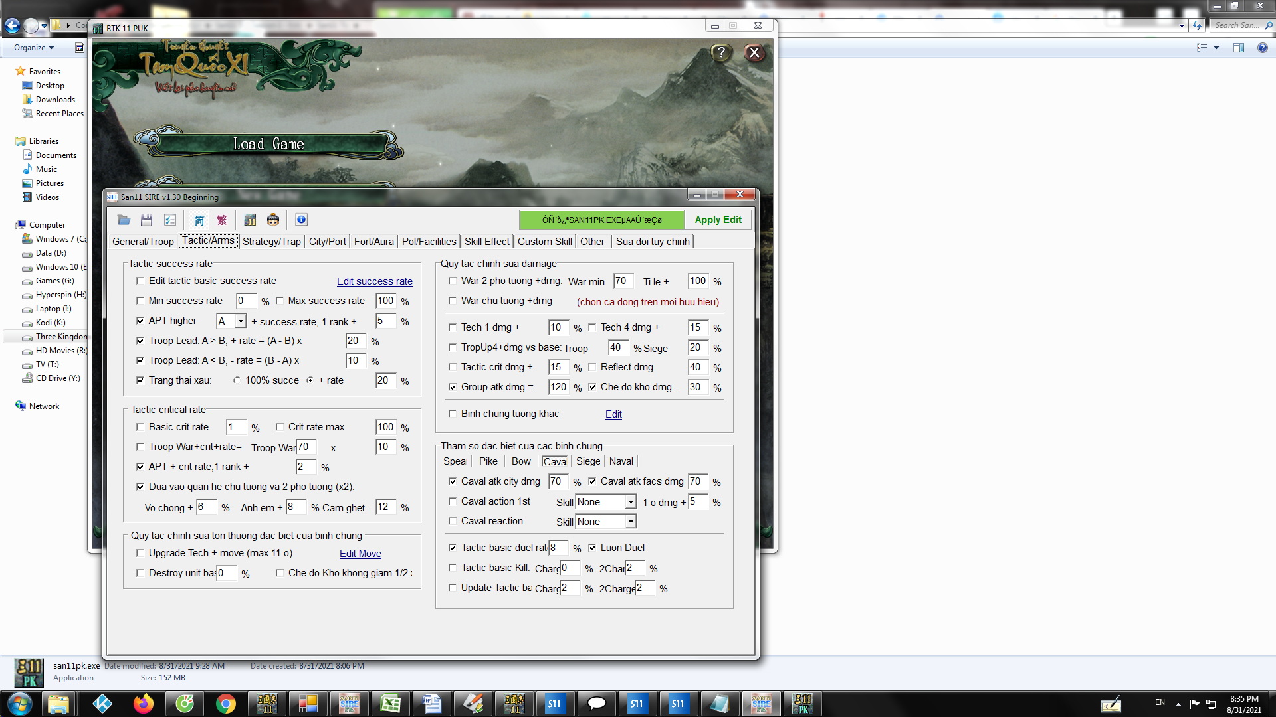The height and width of the screenshot is (717, 1276).
Task: Click the open folder toolbar icon
Action: (124, 220)
